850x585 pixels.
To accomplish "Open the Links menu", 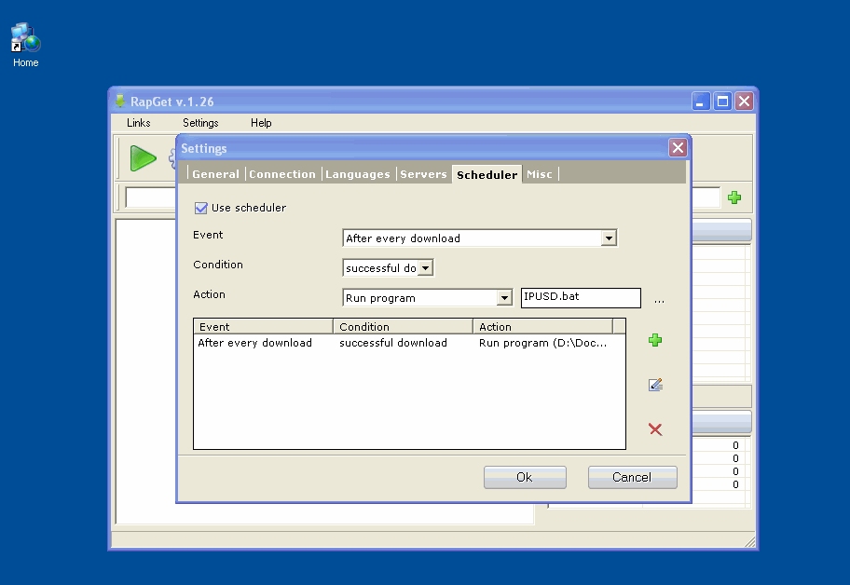I will tap(138, 123).
